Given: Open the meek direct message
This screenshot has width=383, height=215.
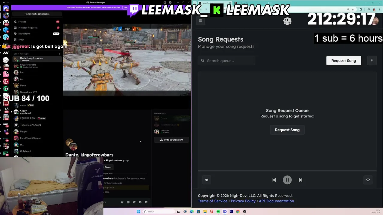Looking at the screenshot, I should pos(37,105).
